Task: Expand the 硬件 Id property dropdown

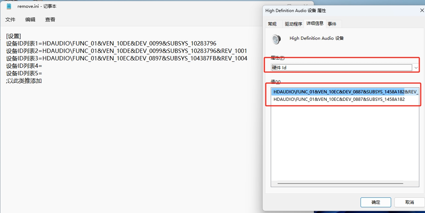Action: pyautogui.click(x=415, y=67)
